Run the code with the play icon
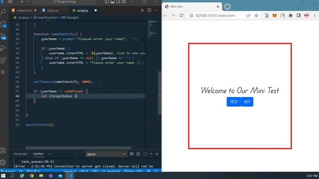This screenshot has height=179, width=319. [x=143, y=10]
